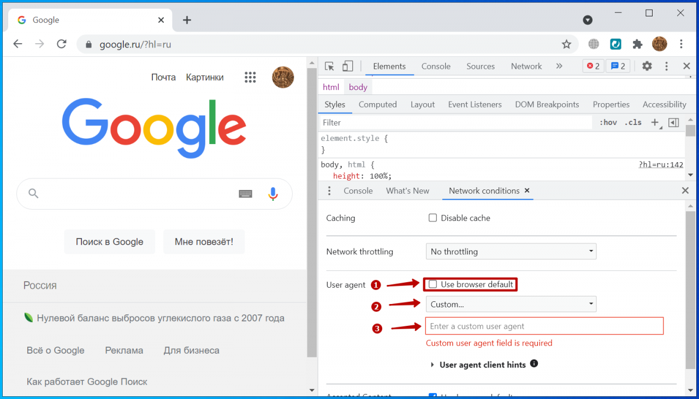Select the Styles pane tab
Viewport: 699px width, 399px height.
coord(335,104)
